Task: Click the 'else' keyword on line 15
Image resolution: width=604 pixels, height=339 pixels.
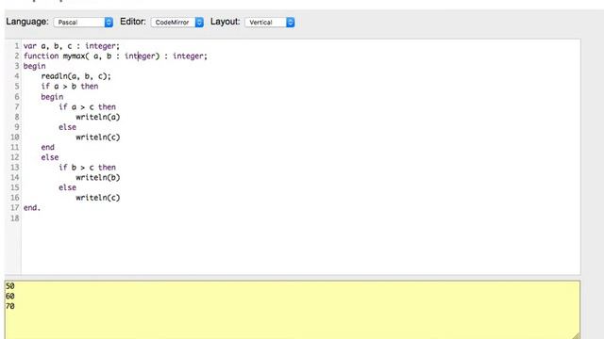Action: pos(67,187)
